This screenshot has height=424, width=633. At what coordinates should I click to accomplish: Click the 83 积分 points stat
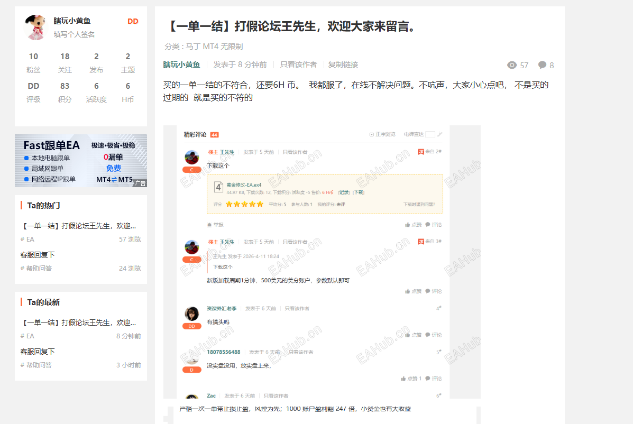[x=65, y=93]
